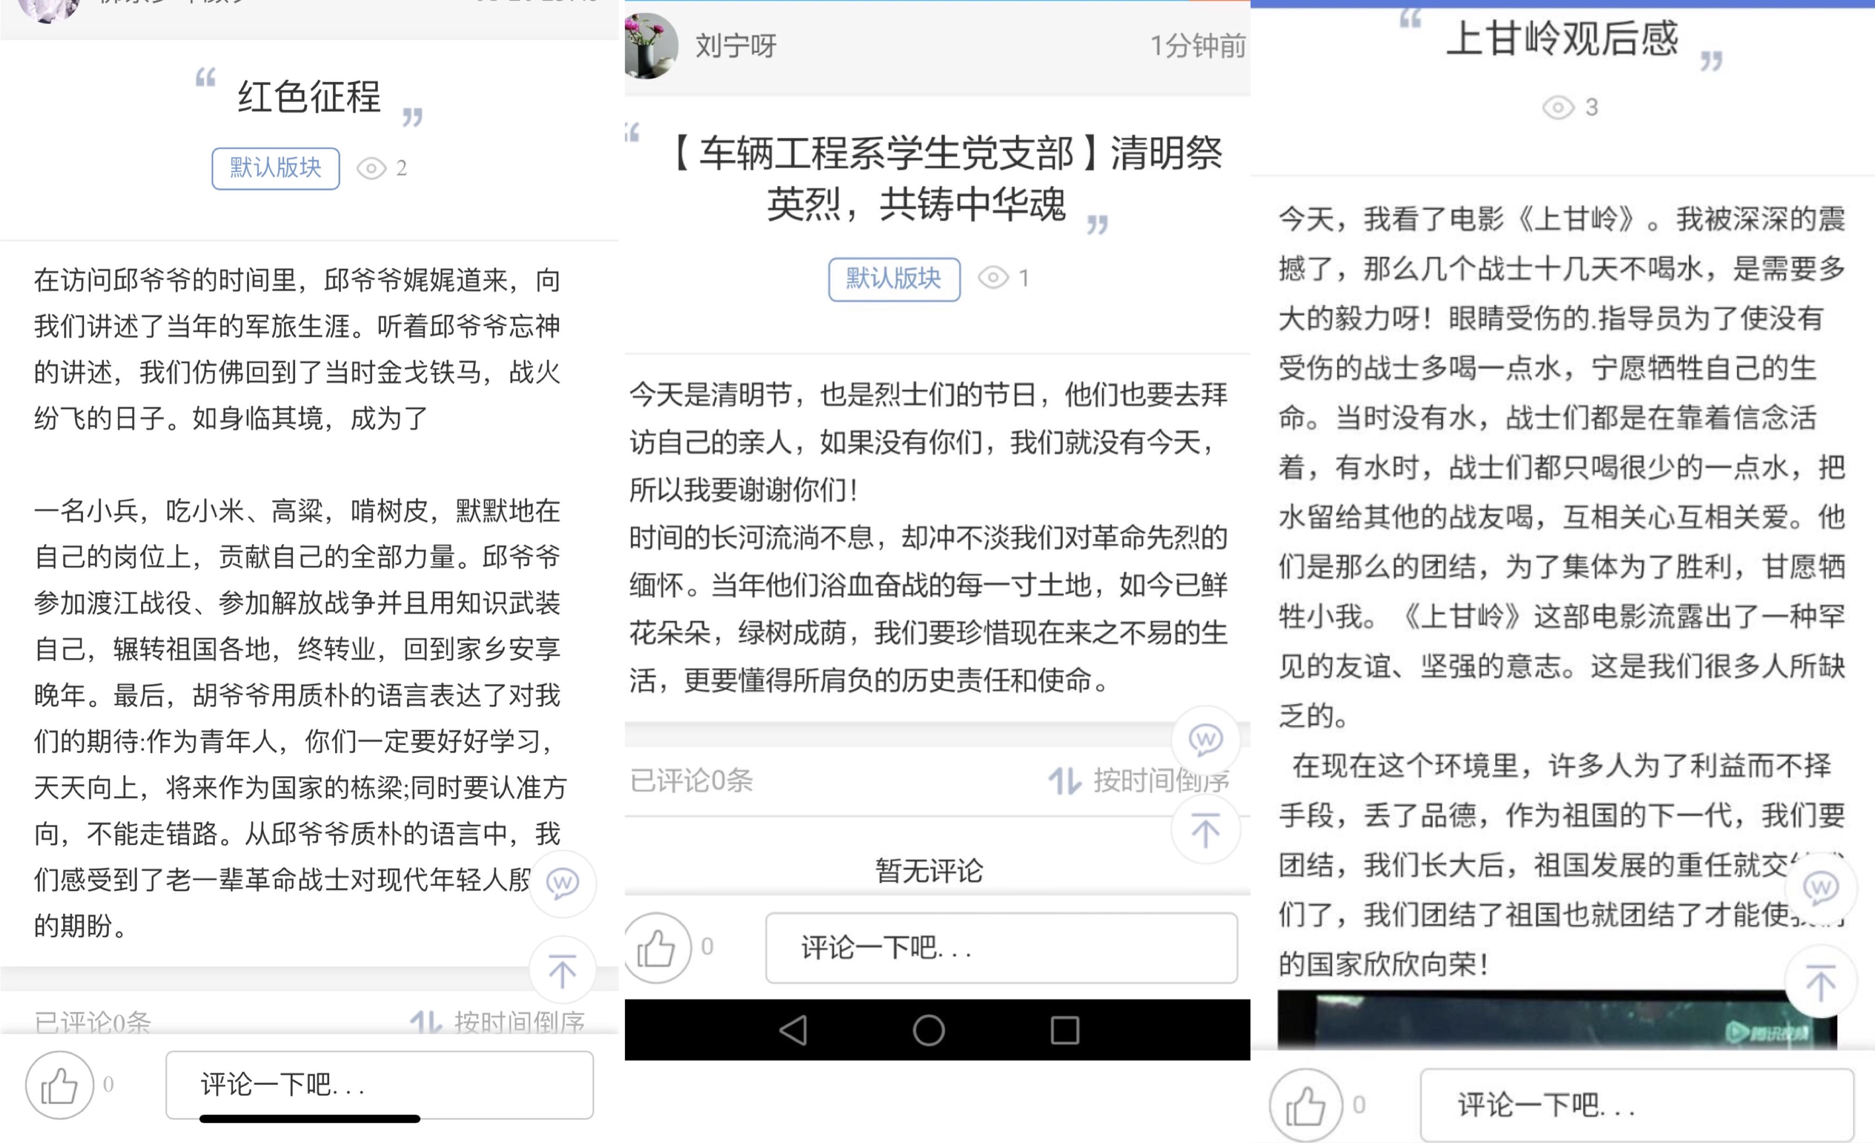
Task: Click comment field under 红色征程 post
Action: click(380, 1084)
